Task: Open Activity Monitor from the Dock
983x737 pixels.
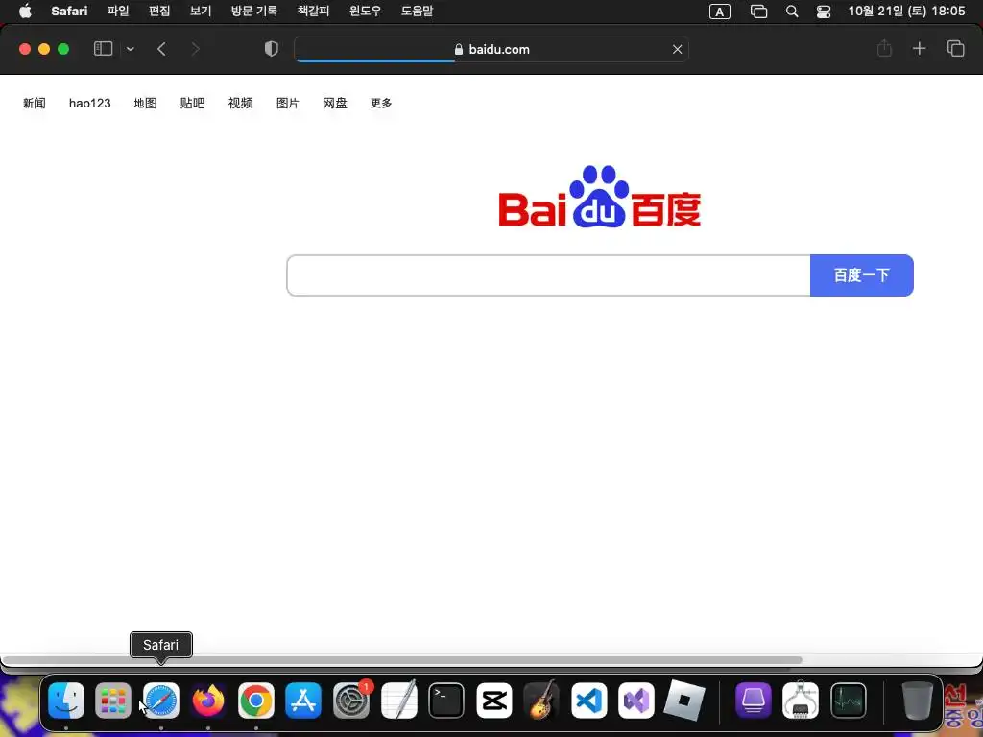Action: 849,700
